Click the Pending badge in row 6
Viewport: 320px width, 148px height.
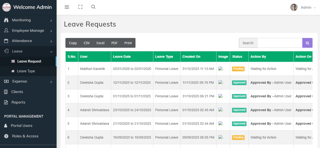click(x=238, y=137)
